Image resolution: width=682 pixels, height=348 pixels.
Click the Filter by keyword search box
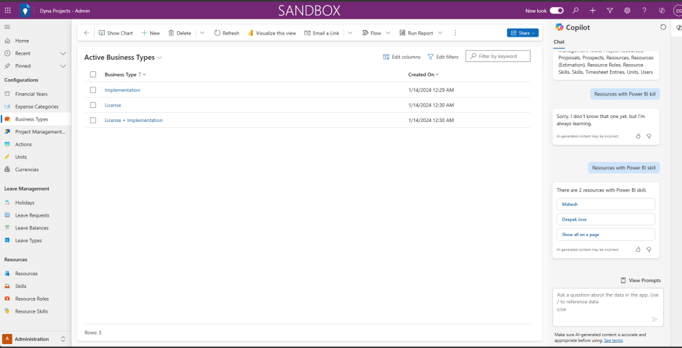(x=502, y=57)
